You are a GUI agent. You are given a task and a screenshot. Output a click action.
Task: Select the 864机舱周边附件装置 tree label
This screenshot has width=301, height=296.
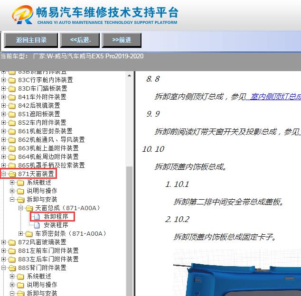48,157
